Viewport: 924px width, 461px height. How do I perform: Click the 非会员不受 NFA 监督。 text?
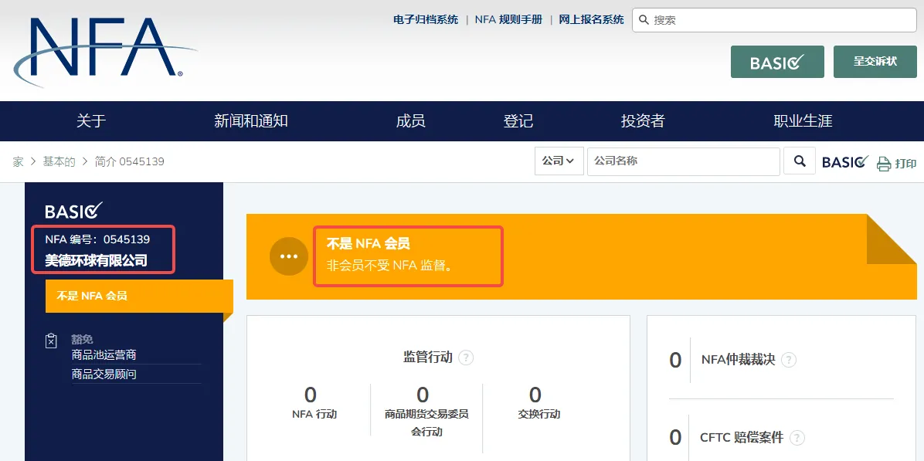389,266
